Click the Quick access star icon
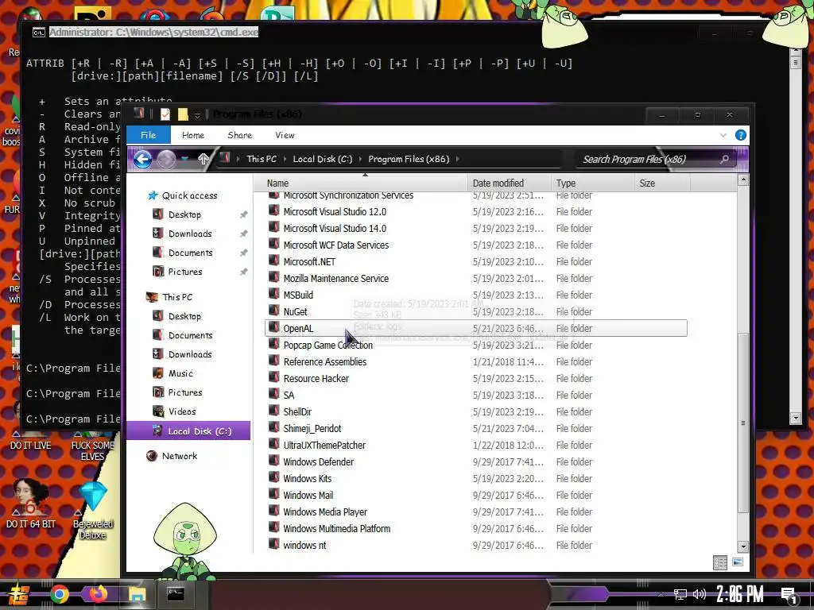814x610 pixels. click(x=152, y=195)
